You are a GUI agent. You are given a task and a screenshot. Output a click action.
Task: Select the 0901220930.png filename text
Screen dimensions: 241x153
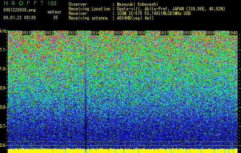[20, 10]
